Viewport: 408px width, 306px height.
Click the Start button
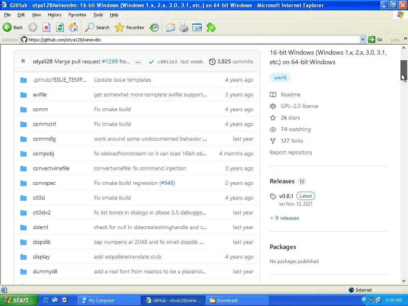(x=19, y=300)
